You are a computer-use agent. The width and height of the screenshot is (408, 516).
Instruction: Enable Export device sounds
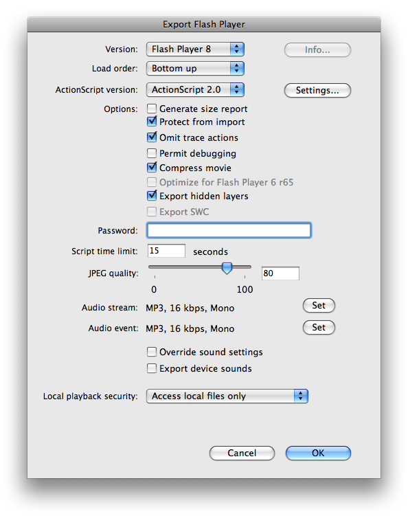152,368
